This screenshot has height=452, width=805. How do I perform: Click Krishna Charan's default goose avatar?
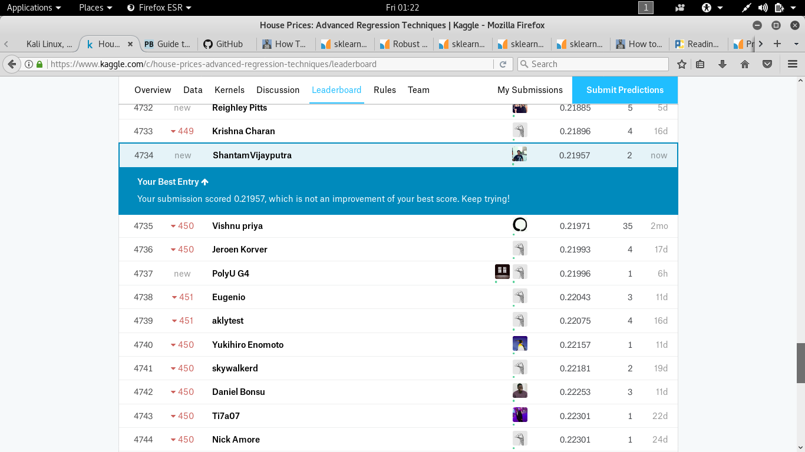click(520, 130)
